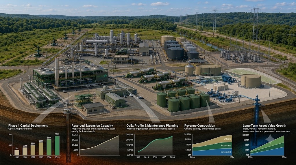Click the "Phase 1 Capital Deployment" heading
Viewport: 296px width, 165px height.
tap(28, 126)
